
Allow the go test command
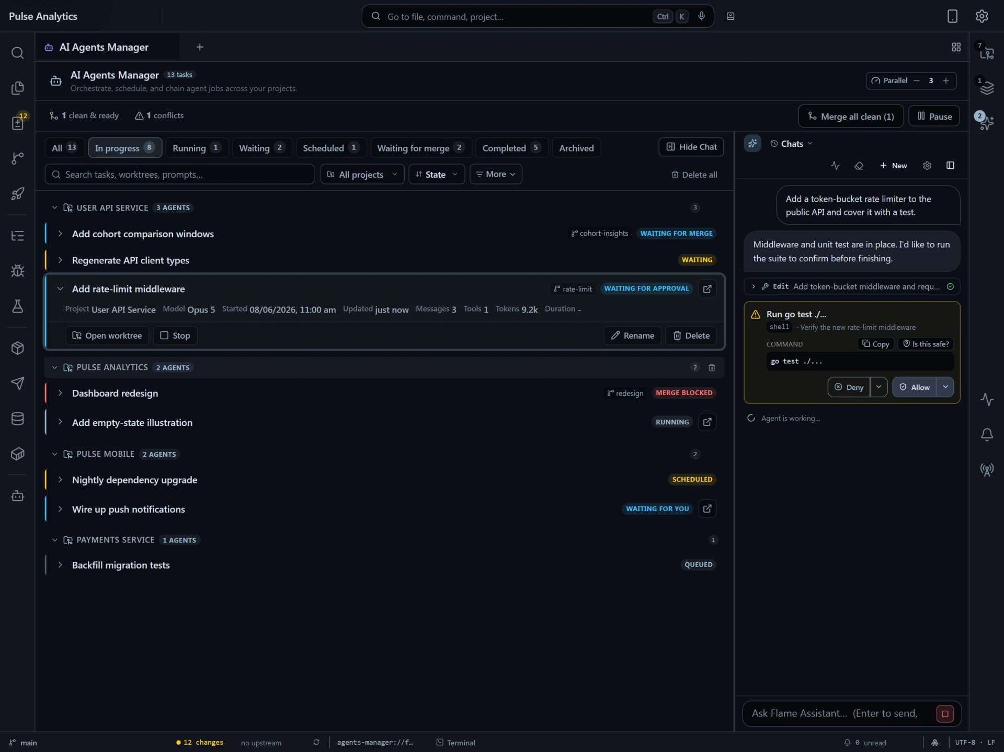914,387
